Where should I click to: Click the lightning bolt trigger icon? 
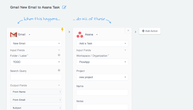(62, 30)
